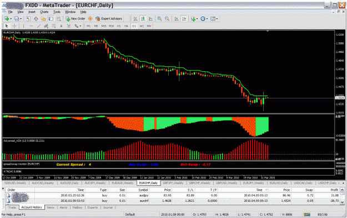Switch to EURUSD,Daily chart tab
347x218 pixels.
(279, 183)
